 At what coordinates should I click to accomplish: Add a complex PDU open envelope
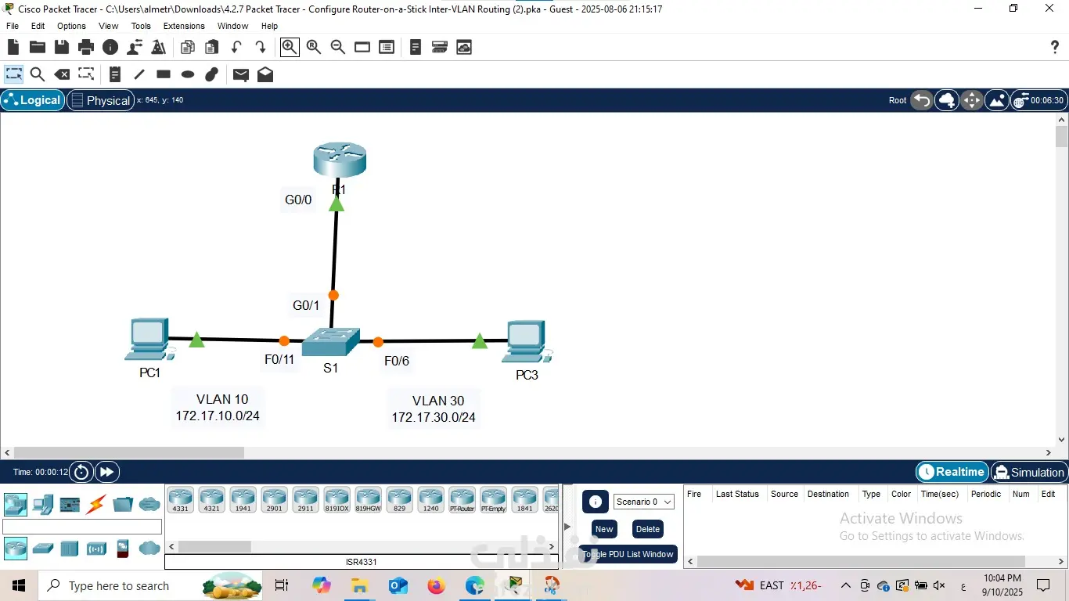[265, 74]
